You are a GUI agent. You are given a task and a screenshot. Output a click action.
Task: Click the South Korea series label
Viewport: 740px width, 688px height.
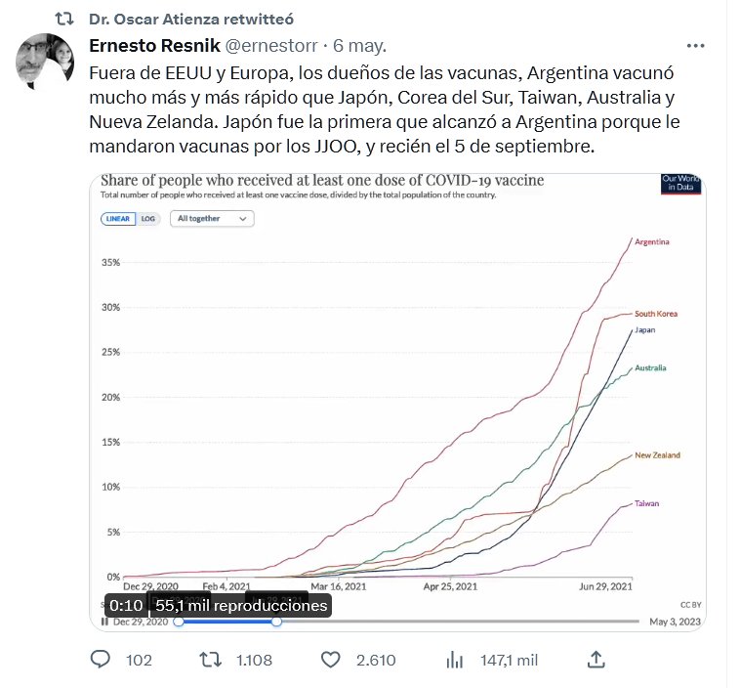(655, 314)
